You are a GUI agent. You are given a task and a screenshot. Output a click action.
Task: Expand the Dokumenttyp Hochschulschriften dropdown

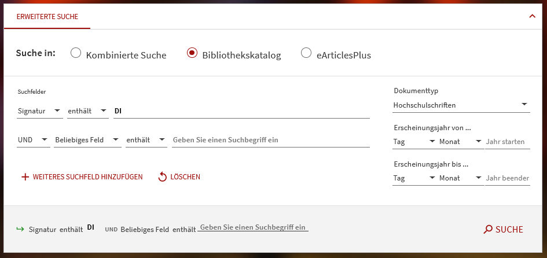[x=460, y=105]
